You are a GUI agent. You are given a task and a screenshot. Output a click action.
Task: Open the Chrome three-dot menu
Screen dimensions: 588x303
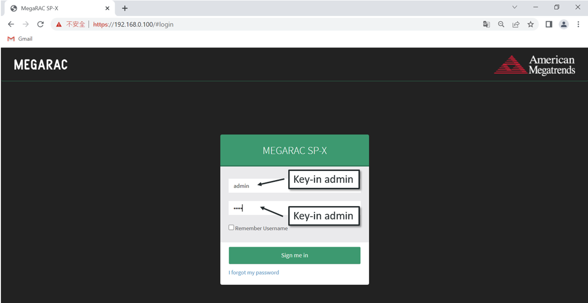tap(578, 24)
